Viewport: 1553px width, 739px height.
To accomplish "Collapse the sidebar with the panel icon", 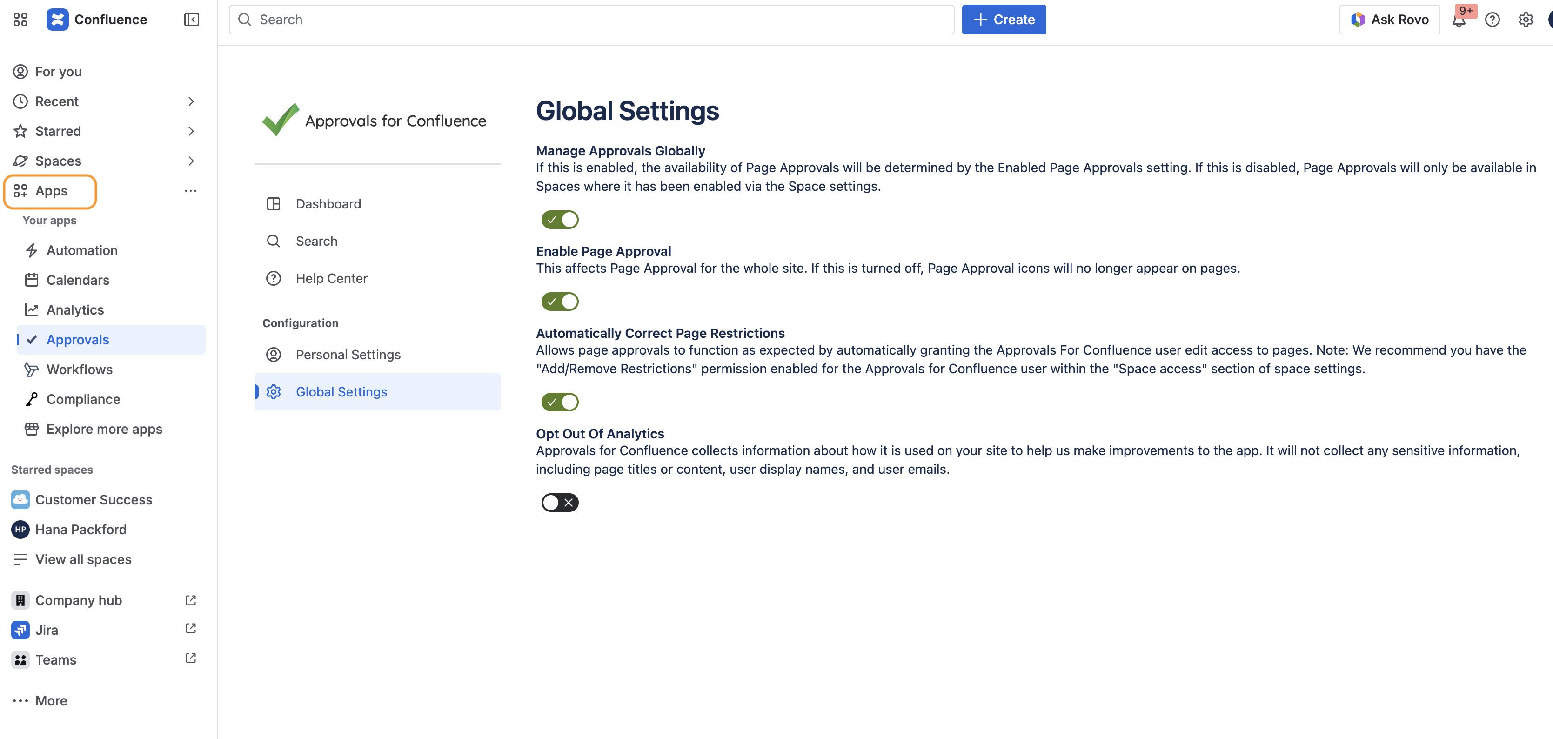I will pos(191,20).
